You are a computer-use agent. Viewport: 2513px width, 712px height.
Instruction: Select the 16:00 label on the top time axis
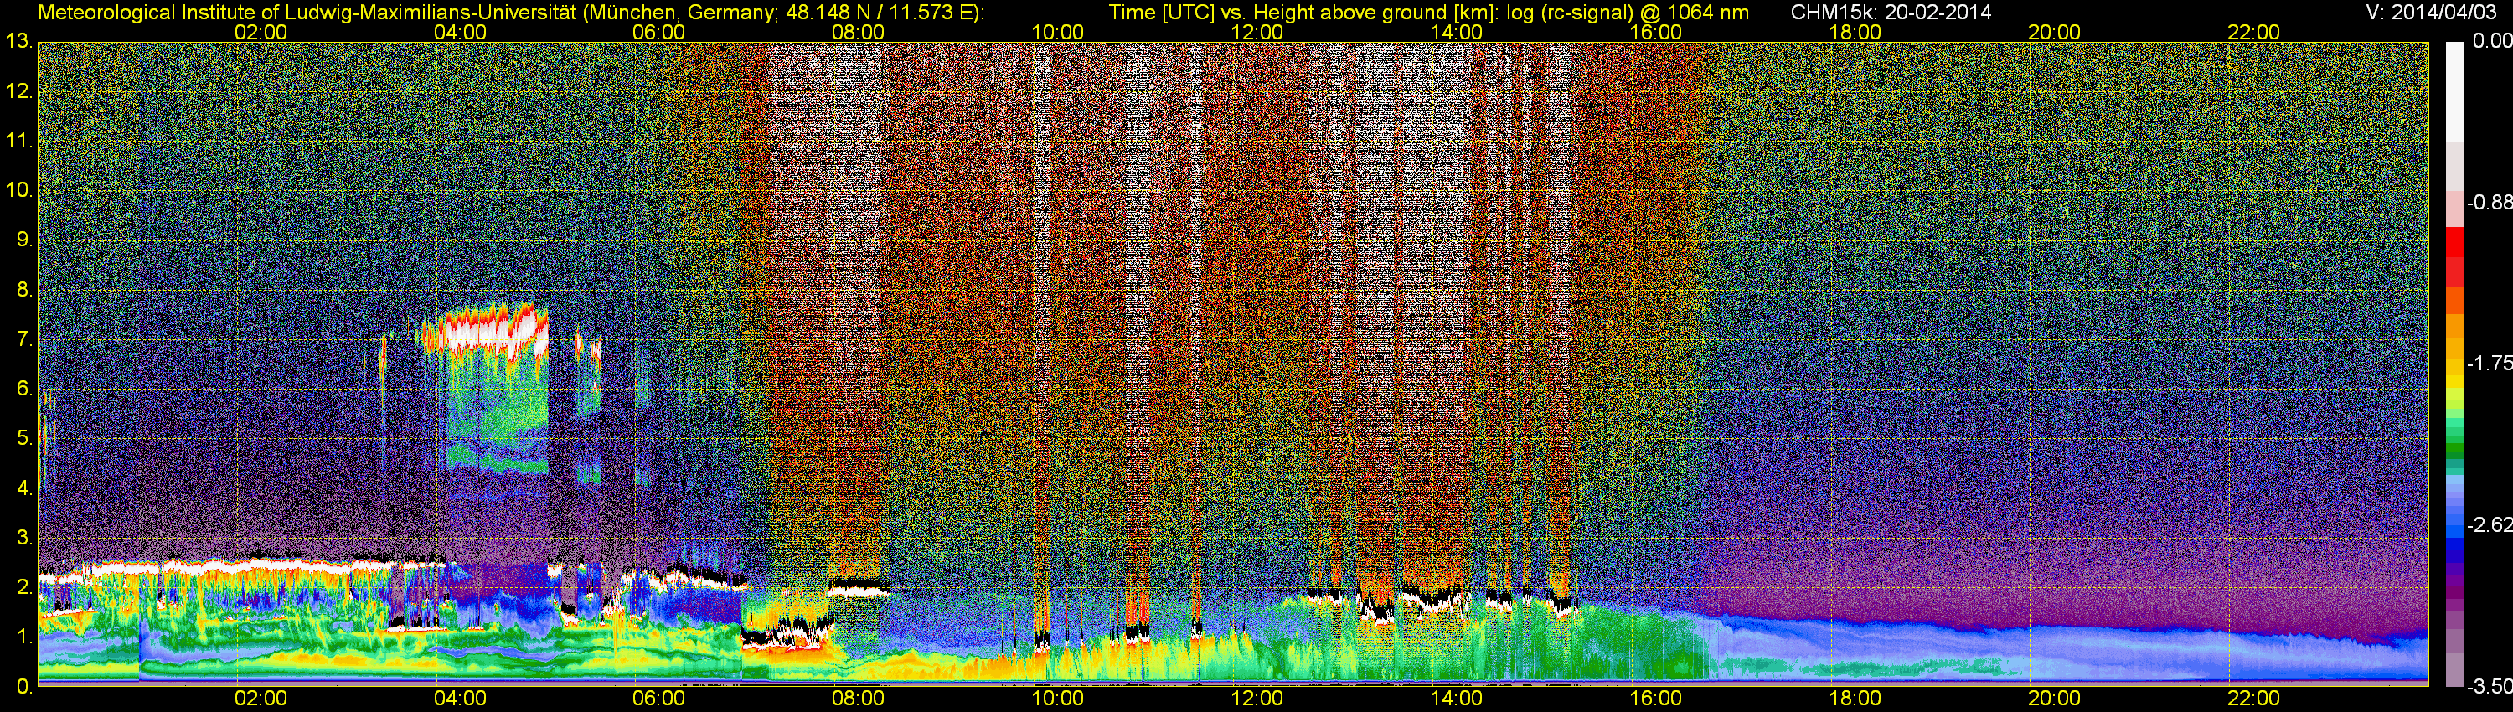[x=1655, y=32]
